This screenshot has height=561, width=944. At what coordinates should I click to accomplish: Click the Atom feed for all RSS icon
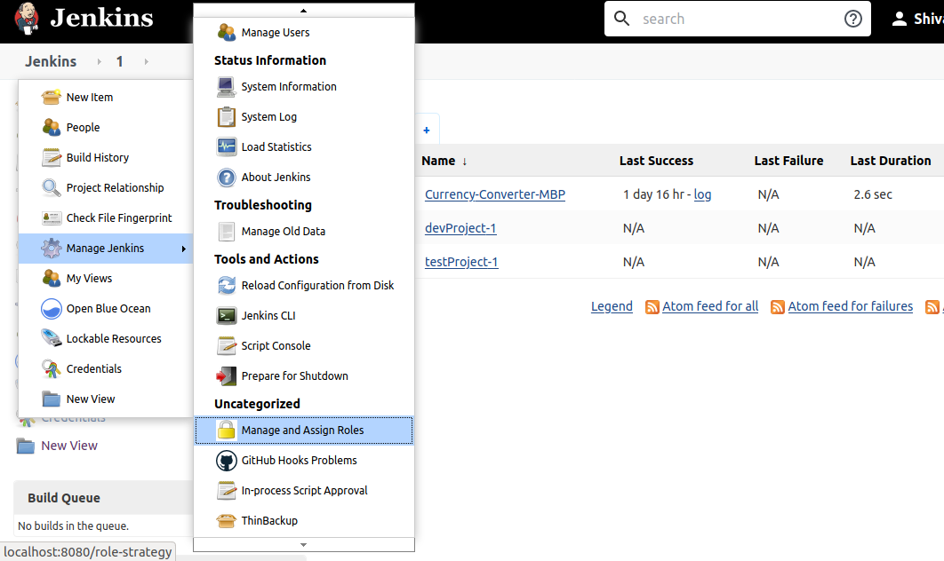652,307
